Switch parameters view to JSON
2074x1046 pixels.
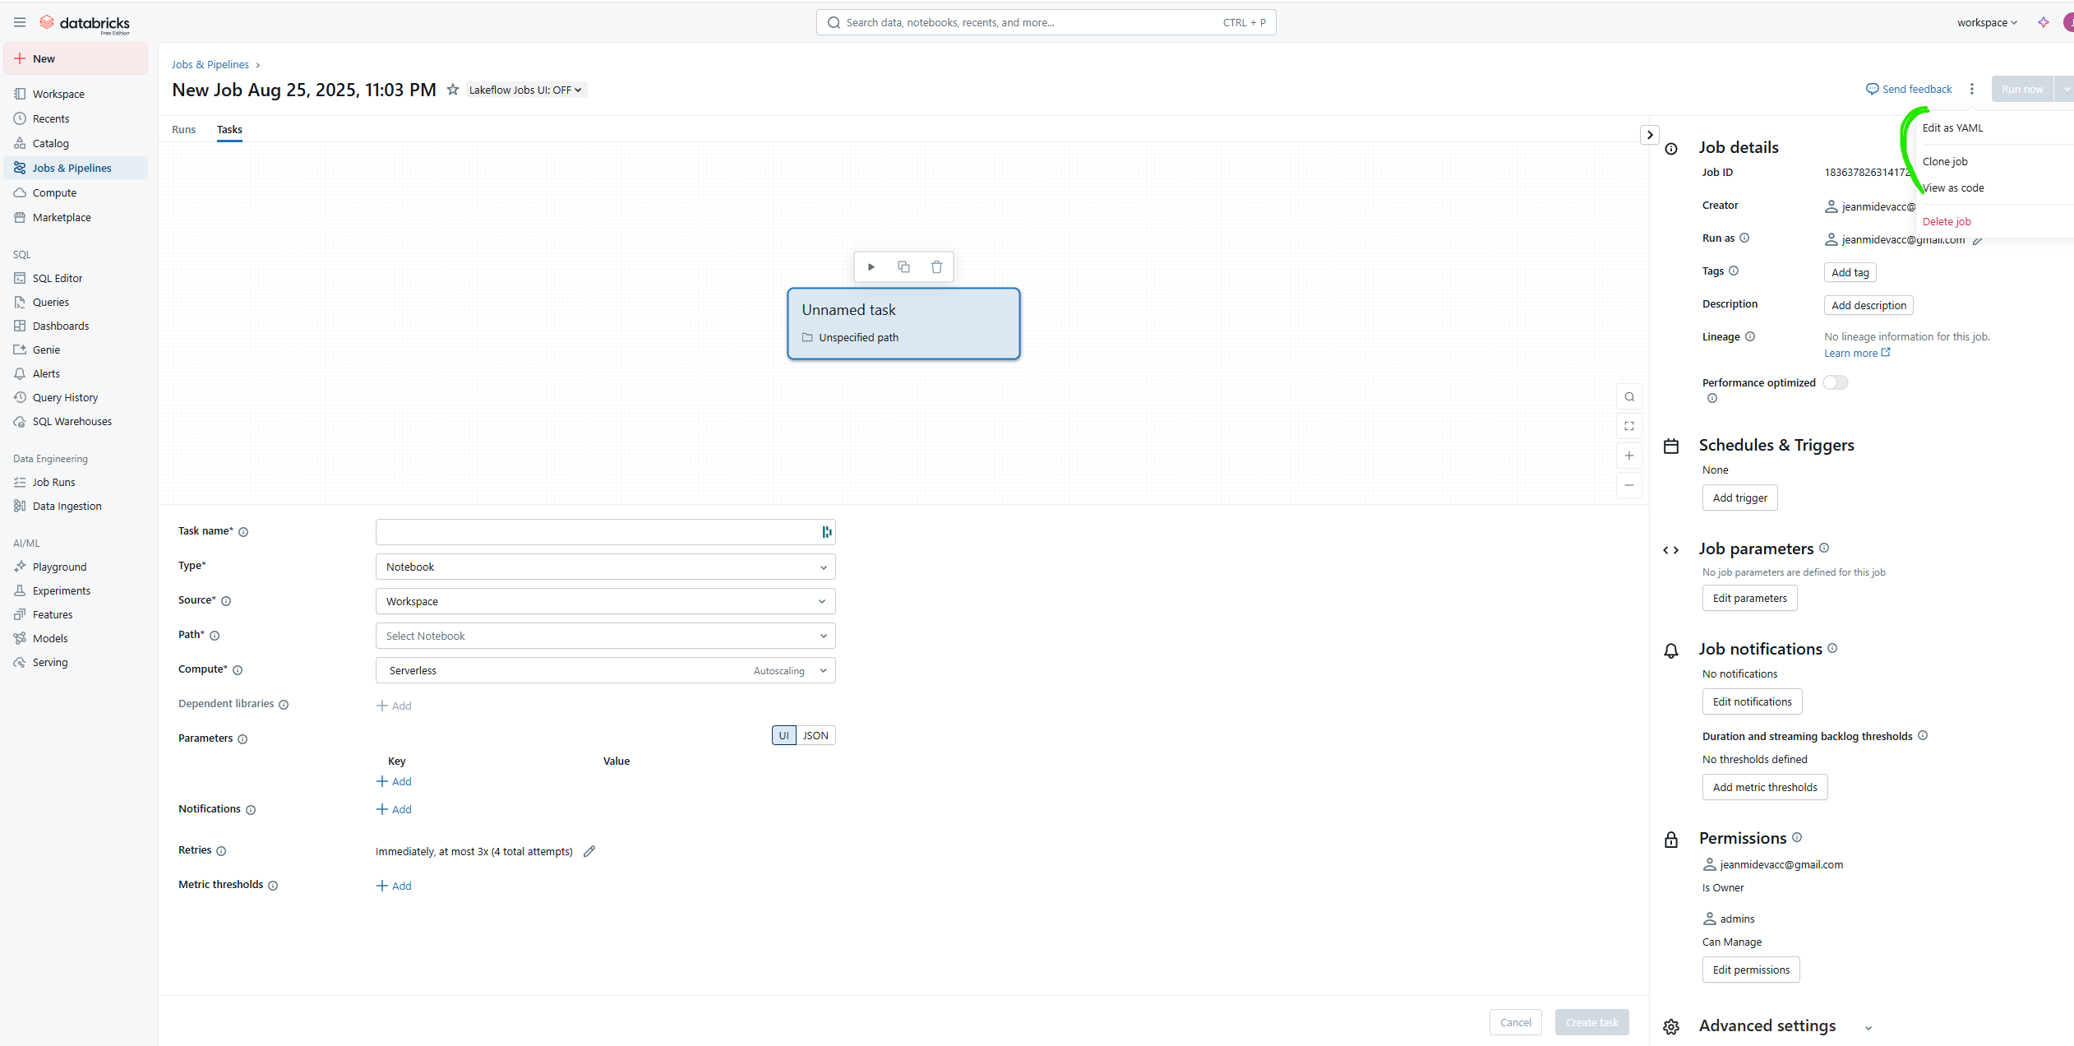pos(815,735)
